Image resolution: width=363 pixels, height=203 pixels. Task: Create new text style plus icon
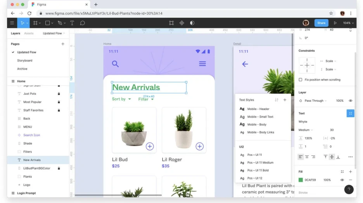pyautogui.click(x=285, y=100)
